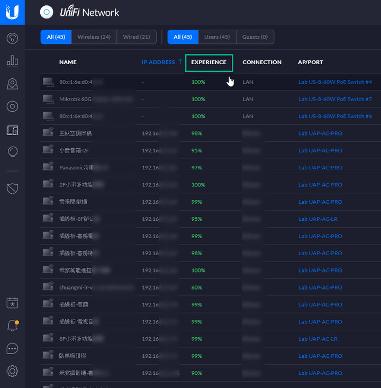381x388 pixels.
Task: Select the 小愛音箱-2F client row
Action: pos(211,150)
